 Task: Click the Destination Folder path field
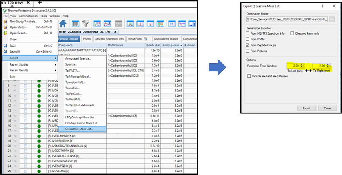(287, 19)
